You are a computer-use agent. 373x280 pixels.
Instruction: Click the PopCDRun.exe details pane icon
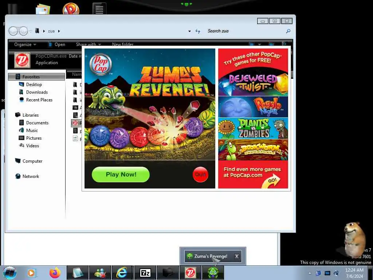[x=22, y=60]
